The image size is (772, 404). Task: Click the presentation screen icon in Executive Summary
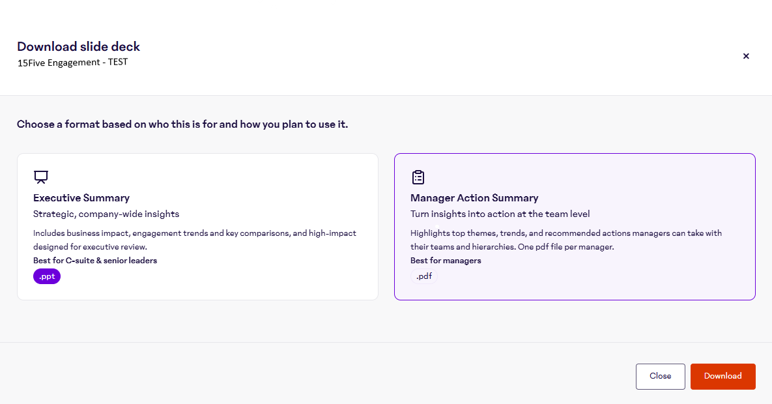(x=41, y=177)
